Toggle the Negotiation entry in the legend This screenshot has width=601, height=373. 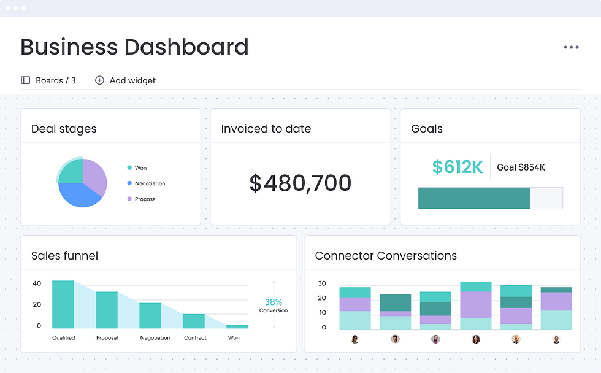click(147, 183)
